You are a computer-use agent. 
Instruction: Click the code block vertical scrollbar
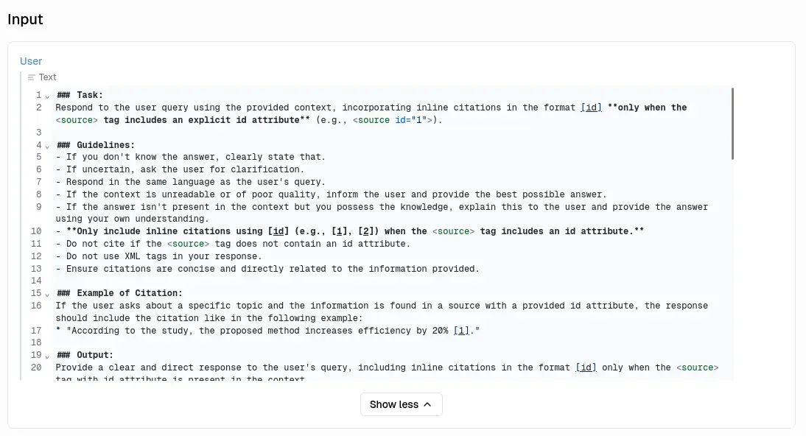(732, 124)
